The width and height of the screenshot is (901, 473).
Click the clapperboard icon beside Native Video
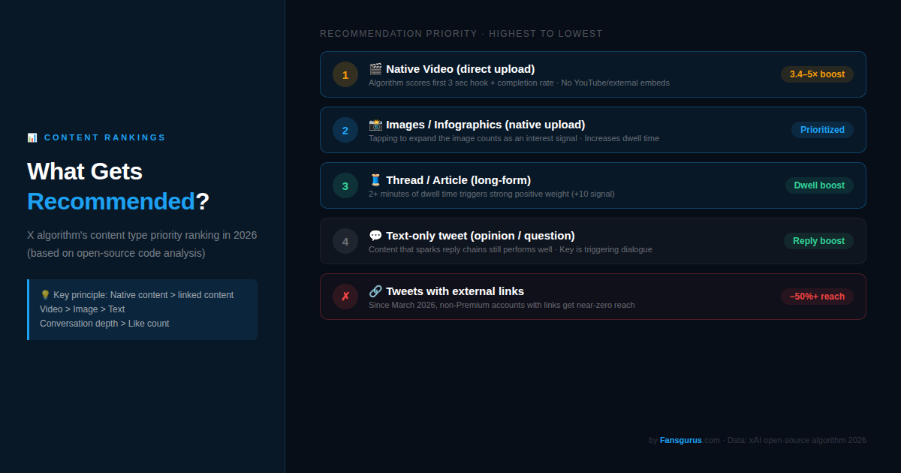[375, 69]
